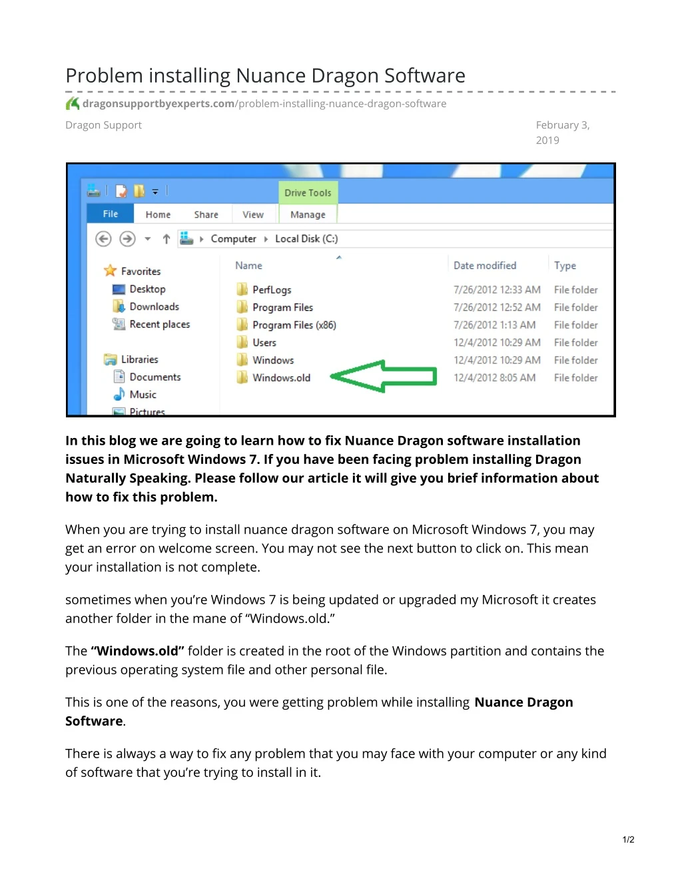Open the Customize Quick Access Toolbar dropdown
Viewport: 682px width, 882px height.
[155, 192]
